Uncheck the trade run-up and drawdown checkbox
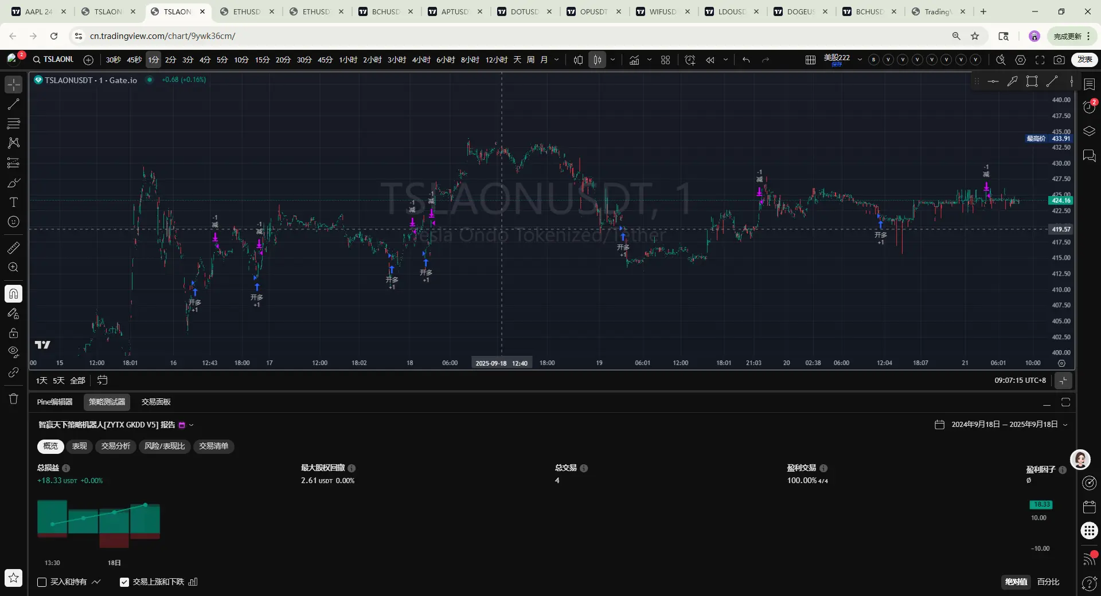1101x596 pixels. pos(124,582)
